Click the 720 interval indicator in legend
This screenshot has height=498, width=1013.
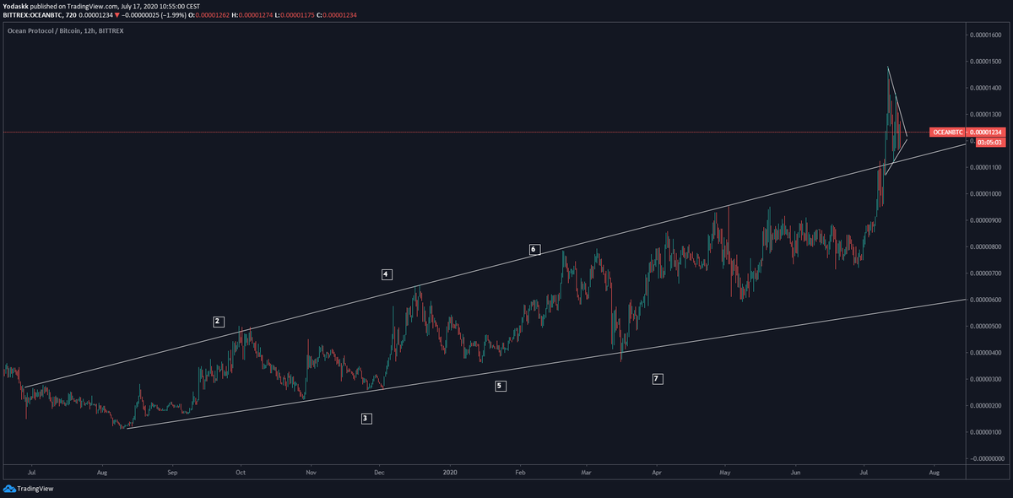point(69,14)
